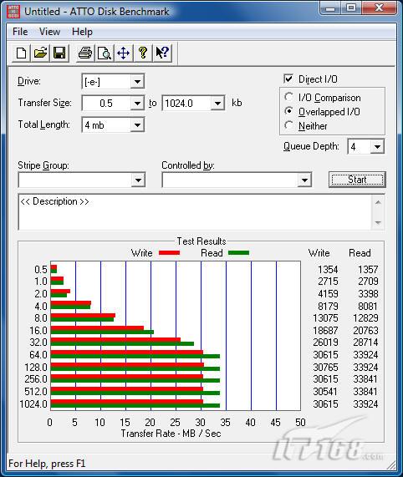Open a file with the folder icon
The image size is (403, 477).
click(40, 53)
